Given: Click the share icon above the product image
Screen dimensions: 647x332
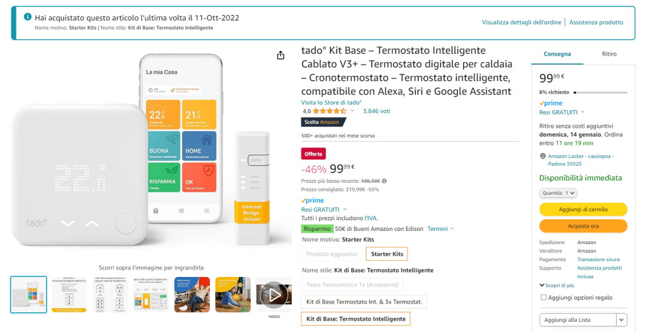Looking at the screenshot, I should pos(281,56).
